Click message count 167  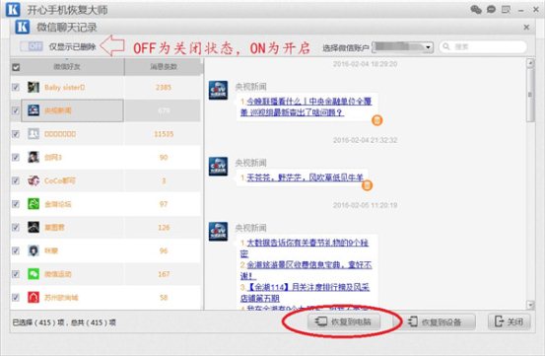click(x=164, y=274)
